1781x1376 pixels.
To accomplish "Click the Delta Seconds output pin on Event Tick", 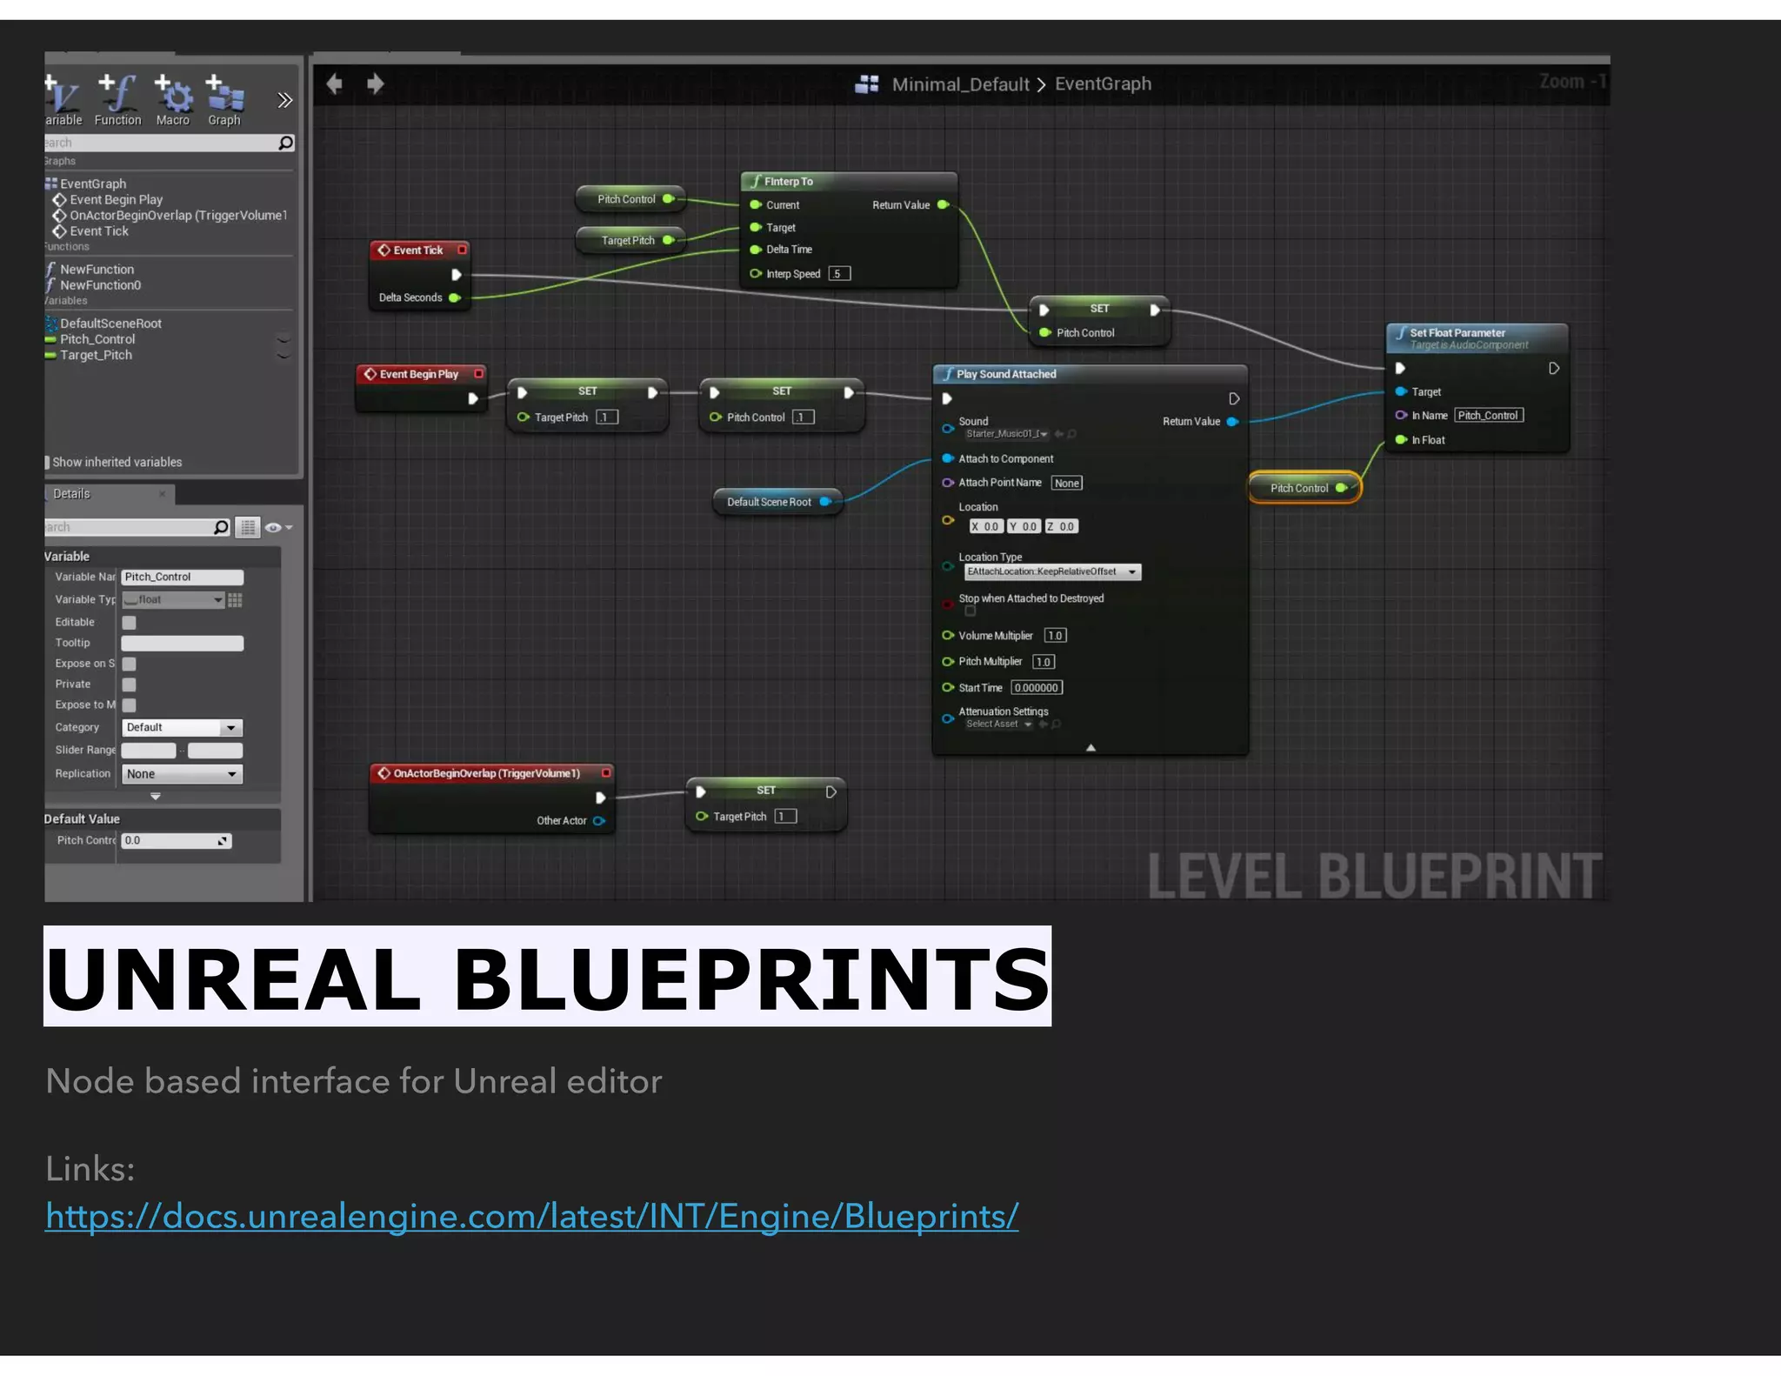I will [454, 297].
